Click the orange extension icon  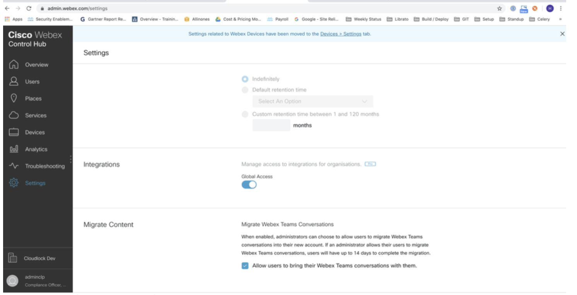pyautogui.click(x=535, y=8)
